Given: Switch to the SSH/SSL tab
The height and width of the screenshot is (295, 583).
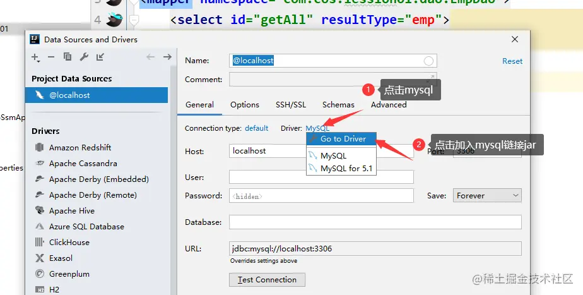Looking at the screenshot, I should 291,105.
